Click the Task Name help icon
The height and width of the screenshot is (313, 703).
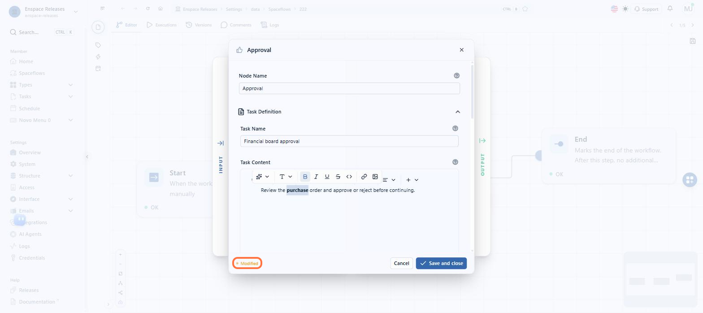tap(456, 128)
